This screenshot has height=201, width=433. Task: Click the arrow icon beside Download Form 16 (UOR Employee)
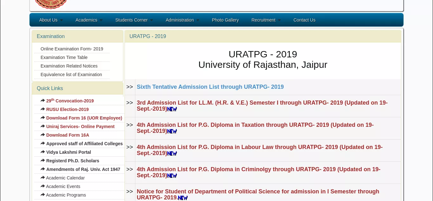point(43,118)
